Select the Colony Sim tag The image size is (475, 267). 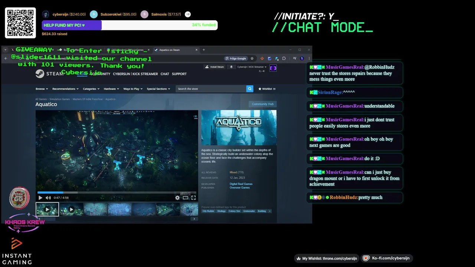(x=234, y=211)
